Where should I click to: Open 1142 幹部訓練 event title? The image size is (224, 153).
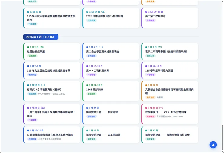(94, 89)
